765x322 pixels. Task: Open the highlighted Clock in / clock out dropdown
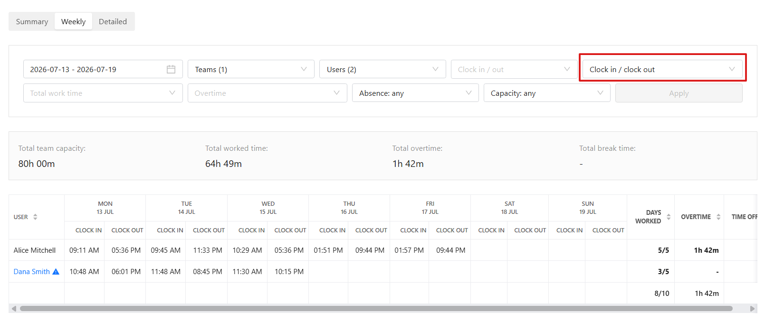point(662,69)
